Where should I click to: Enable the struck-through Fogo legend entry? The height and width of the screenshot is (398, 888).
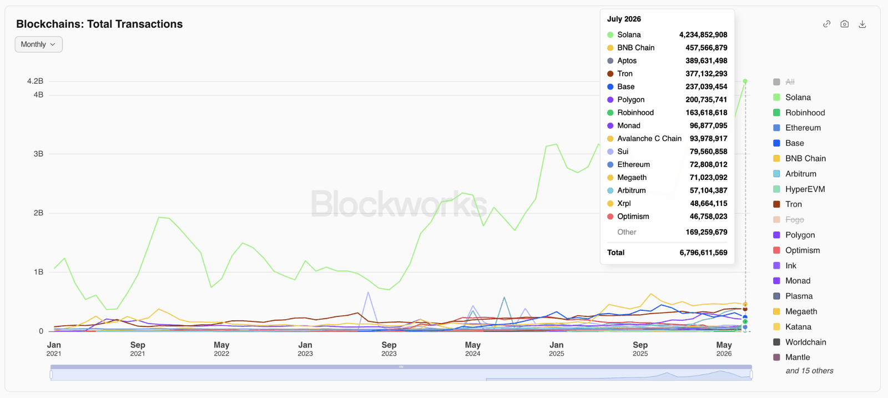coord(788,220)
